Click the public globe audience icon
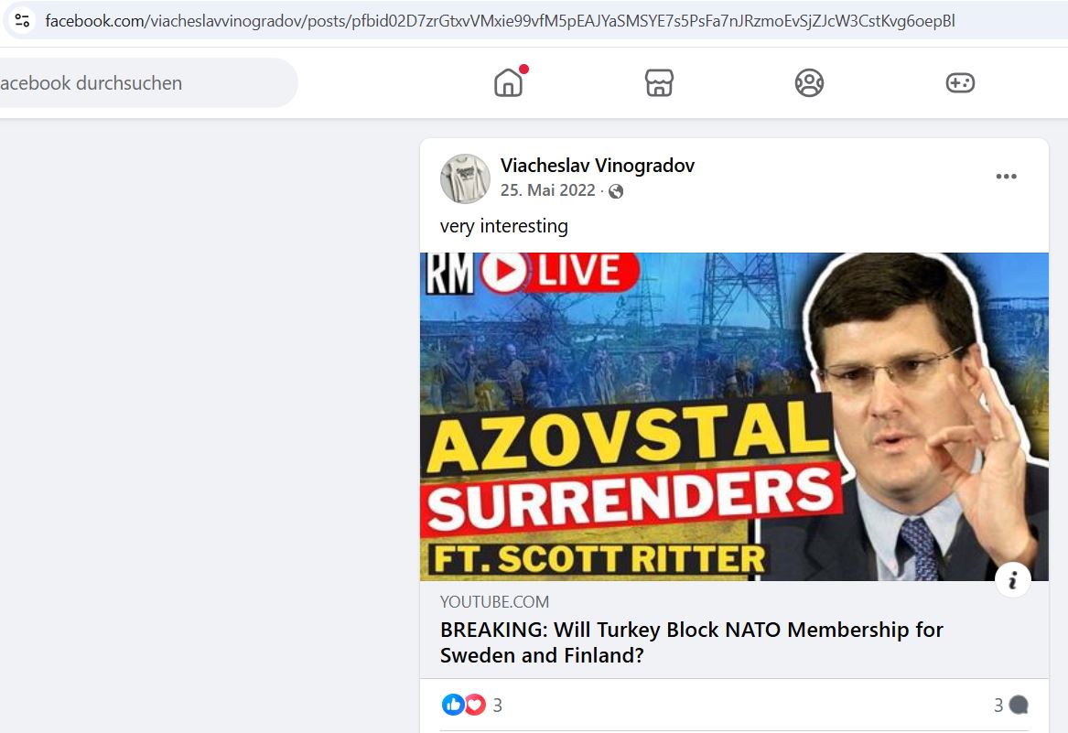The image size is (1068, 733). (616, 191)
